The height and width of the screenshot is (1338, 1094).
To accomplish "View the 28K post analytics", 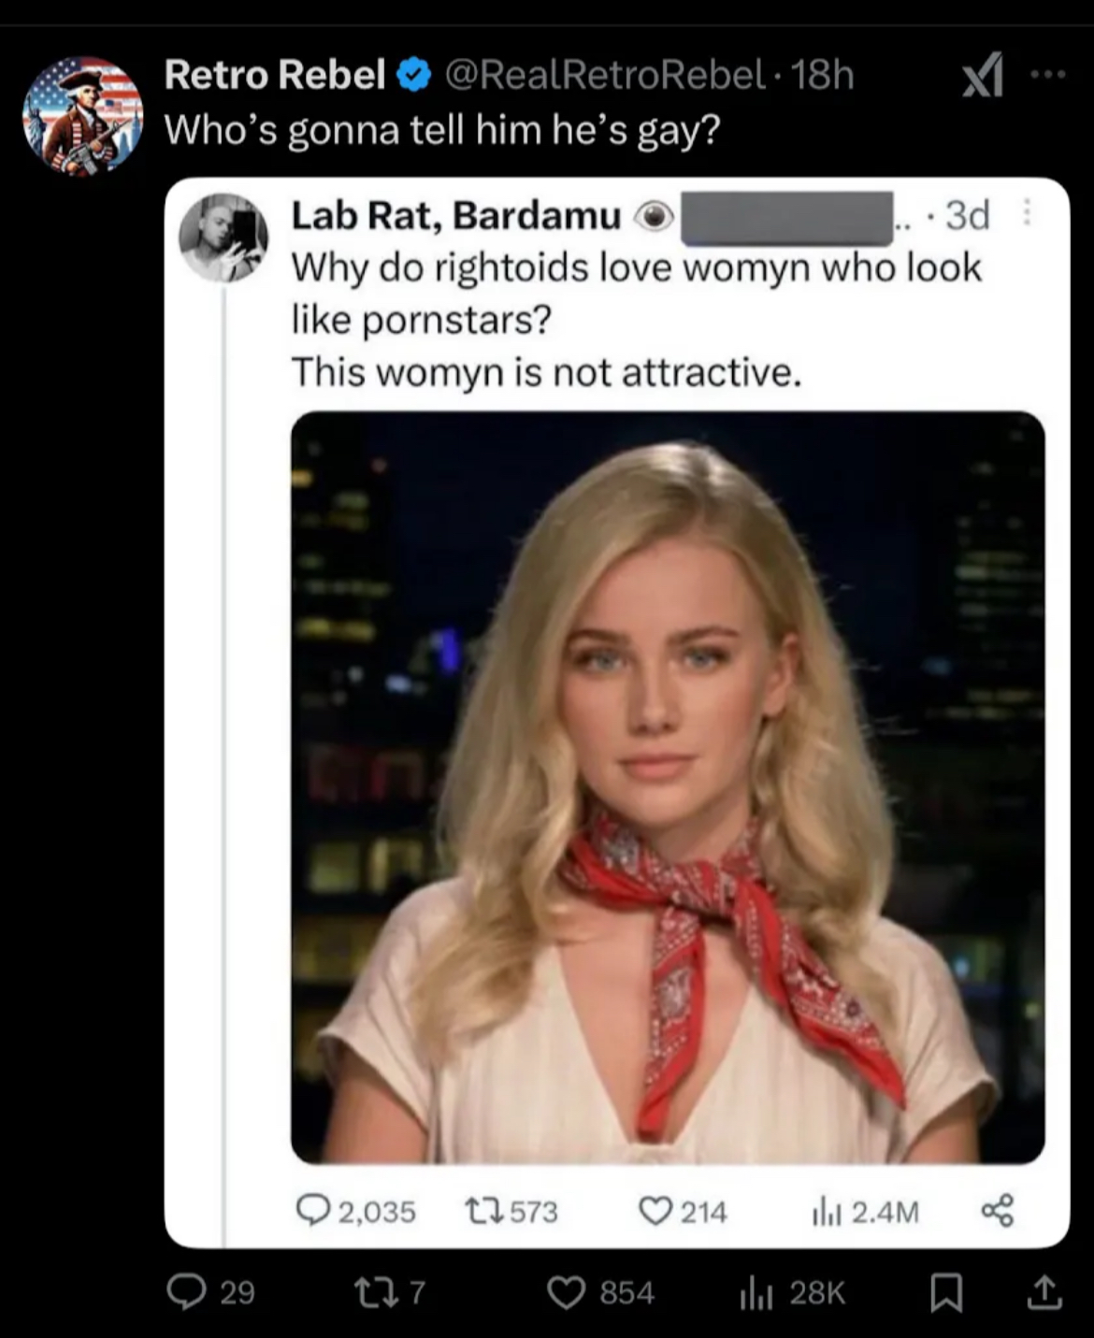I will [791, 1292].
